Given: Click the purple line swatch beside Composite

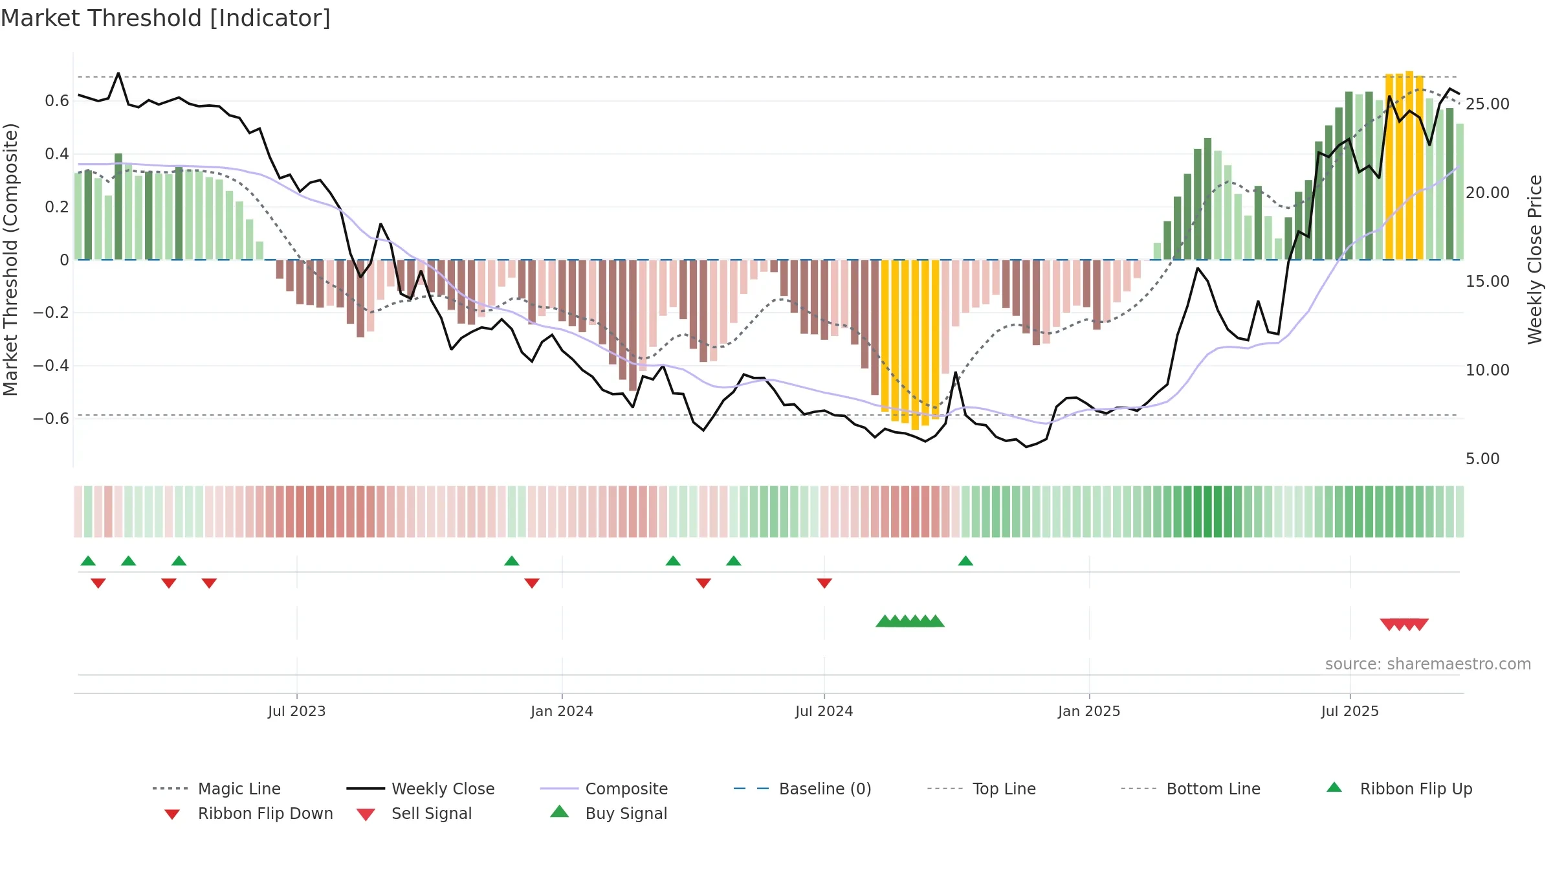Looking at the screenshot, I should pos(559,789).
